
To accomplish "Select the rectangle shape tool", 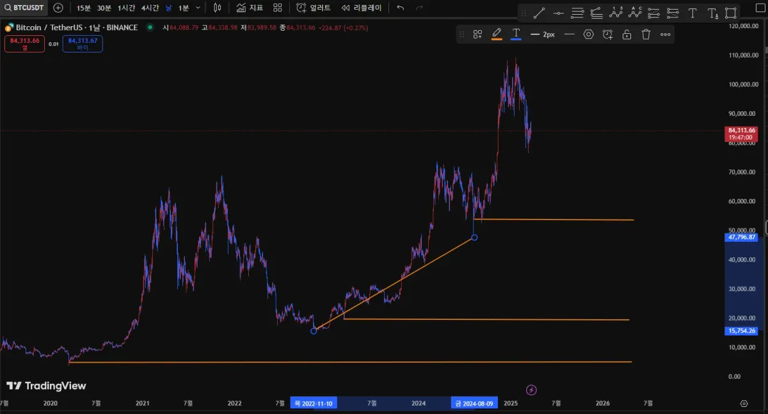I will [731, 13].
